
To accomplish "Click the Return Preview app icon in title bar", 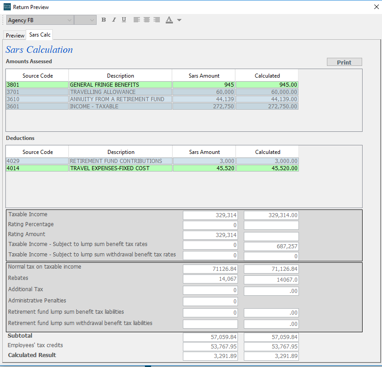I will pyautogui.click(x=7, y=7).
